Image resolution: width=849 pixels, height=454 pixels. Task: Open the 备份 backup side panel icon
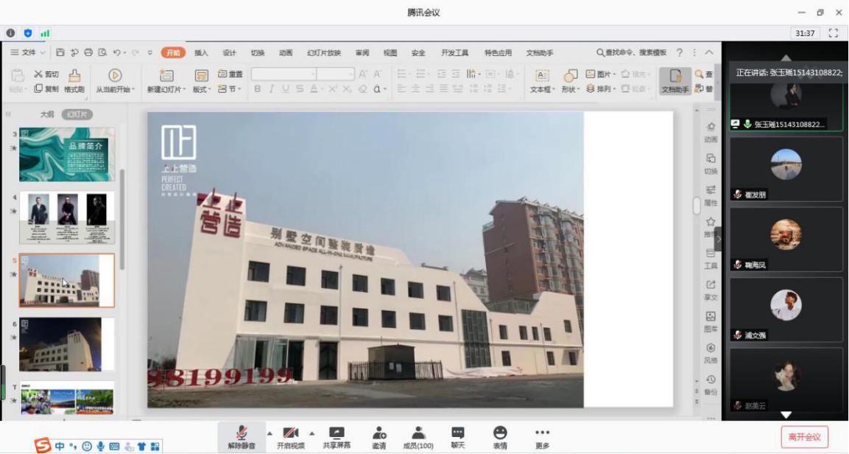[711, 384]
